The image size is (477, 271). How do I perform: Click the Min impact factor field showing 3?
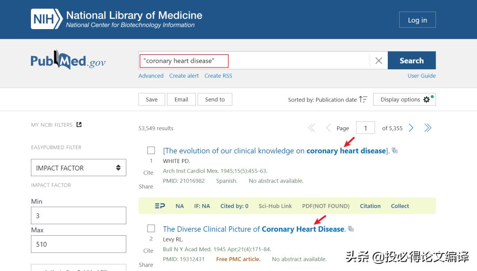tap(78, 215)
